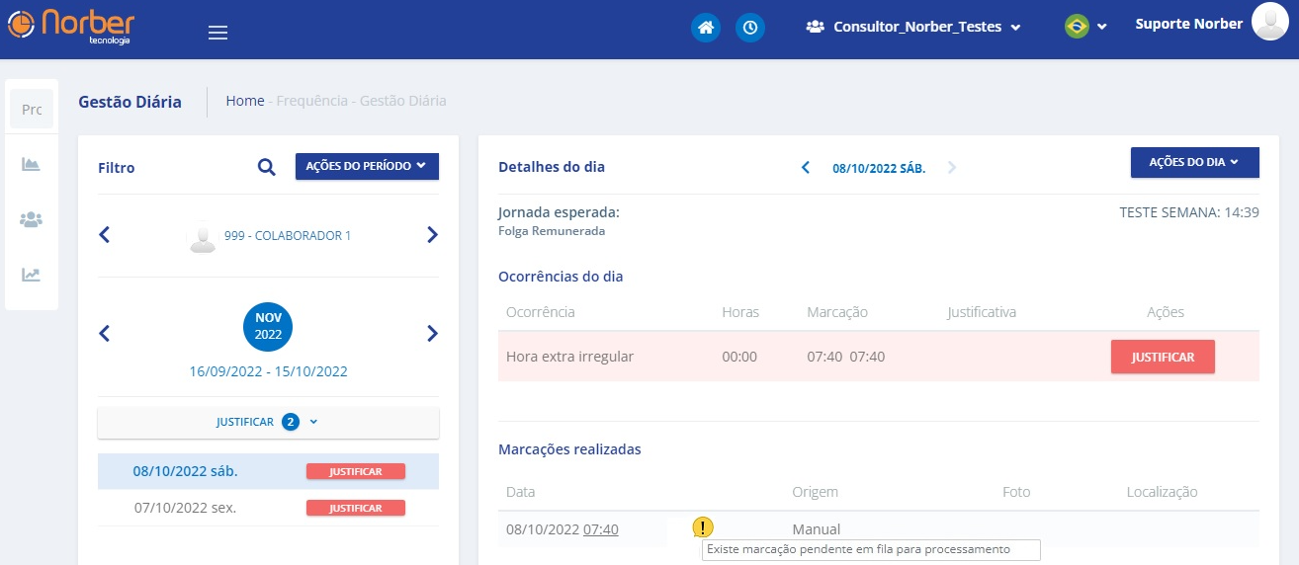This screenshot has height=565, width=1299.
Task: Open the hamburger navigation menu
Action: (x=217, y=33)
